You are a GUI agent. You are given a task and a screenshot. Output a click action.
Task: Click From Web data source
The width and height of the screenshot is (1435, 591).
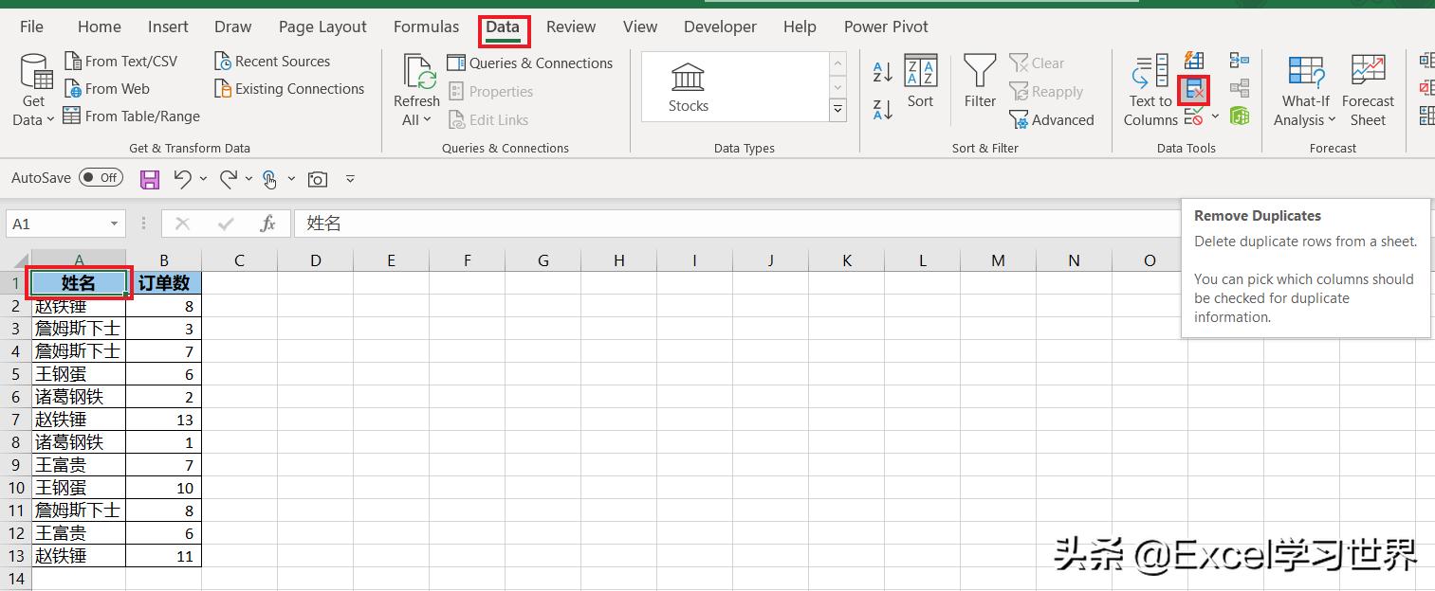click(106, 89)
